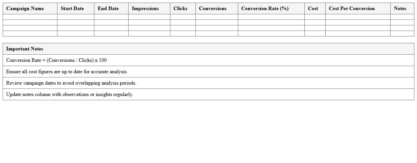Image resolution: width=417 pixels, height=163 pixels.
Task: Select the note about overlapping analysis periods
Action: [71, 83]
